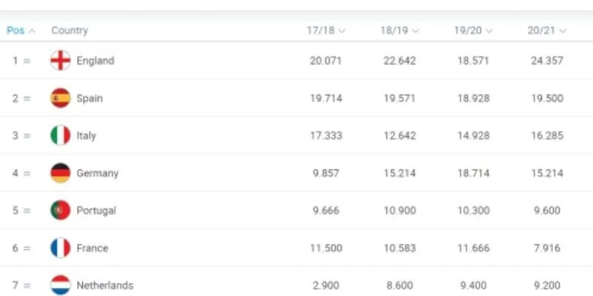Screen dimensions: 593x296
Task: Expand the 17/18 season column chevron
Action: [x=342, y=31]
